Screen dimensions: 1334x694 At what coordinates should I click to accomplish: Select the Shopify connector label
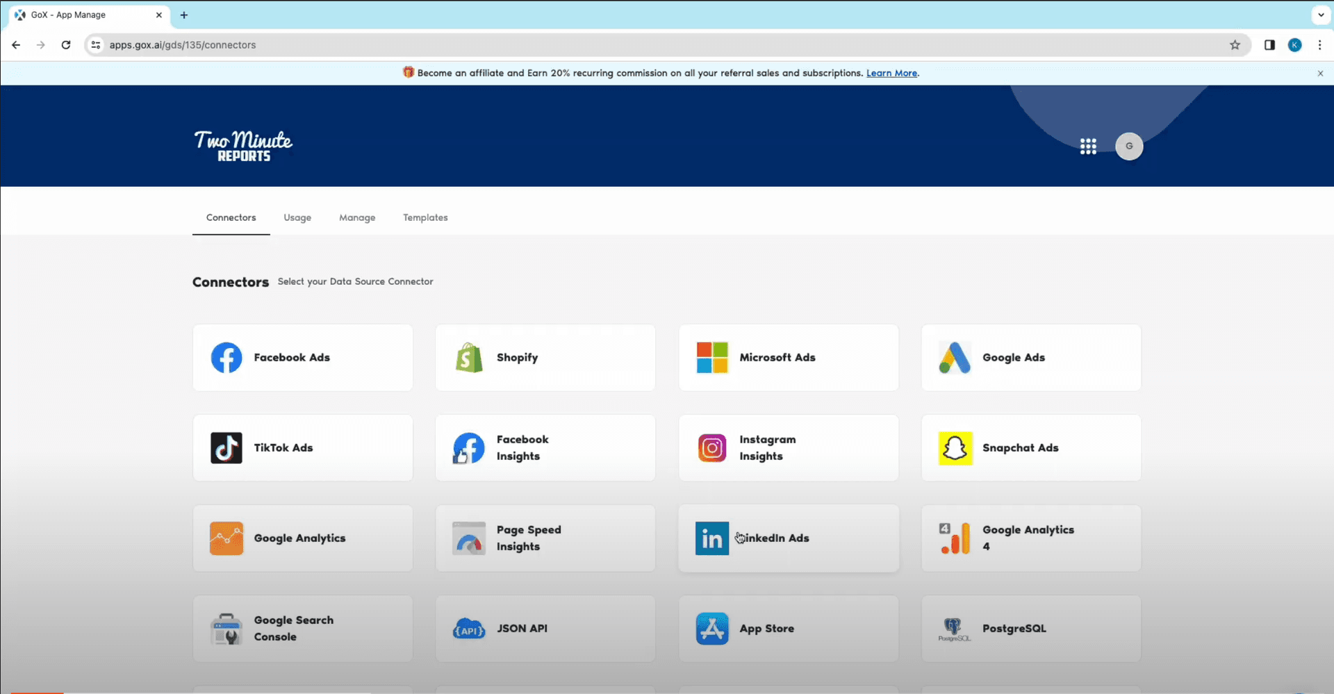[517, 358]
